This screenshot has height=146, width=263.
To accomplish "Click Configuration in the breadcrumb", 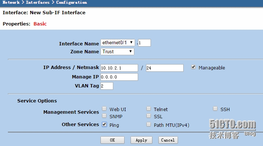I will point(71,3).
